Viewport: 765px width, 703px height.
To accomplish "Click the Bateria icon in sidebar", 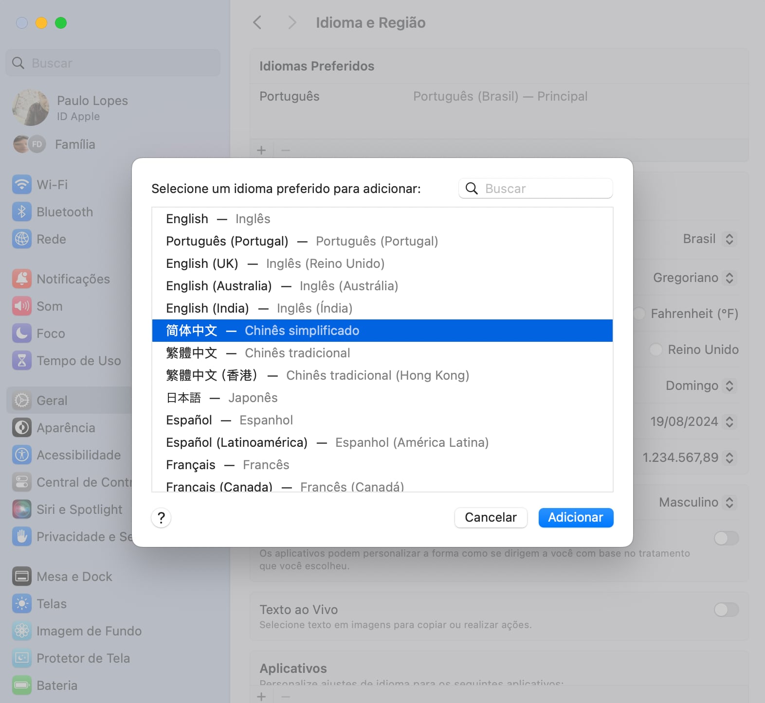I will click(x=21, y=685).
